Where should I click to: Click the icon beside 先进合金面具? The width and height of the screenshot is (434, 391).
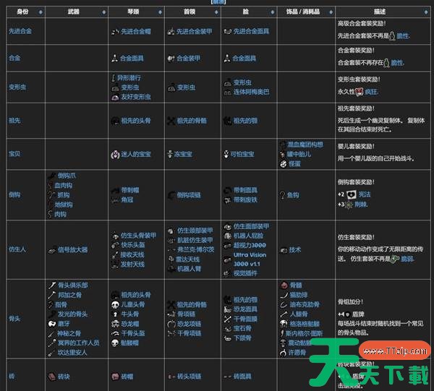[x=228, y=32]
